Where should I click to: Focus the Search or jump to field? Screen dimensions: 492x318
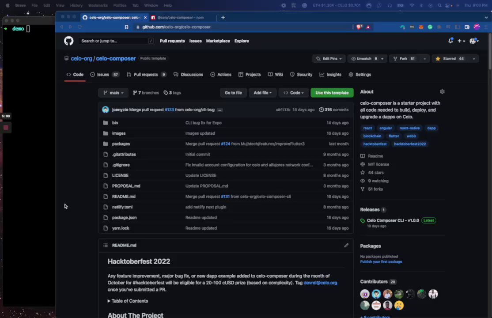point(116,41)
